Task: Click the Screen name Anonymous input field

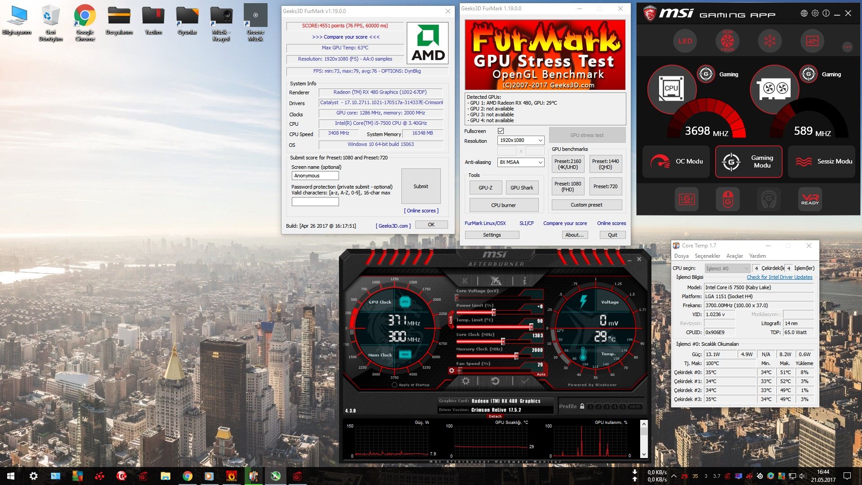Action: (315, 176)
